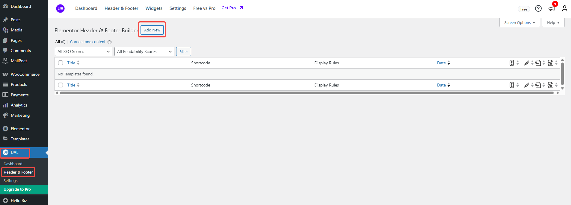Open the announcements megaphone icon
The image size is (571, 205).
coord(551,8)
